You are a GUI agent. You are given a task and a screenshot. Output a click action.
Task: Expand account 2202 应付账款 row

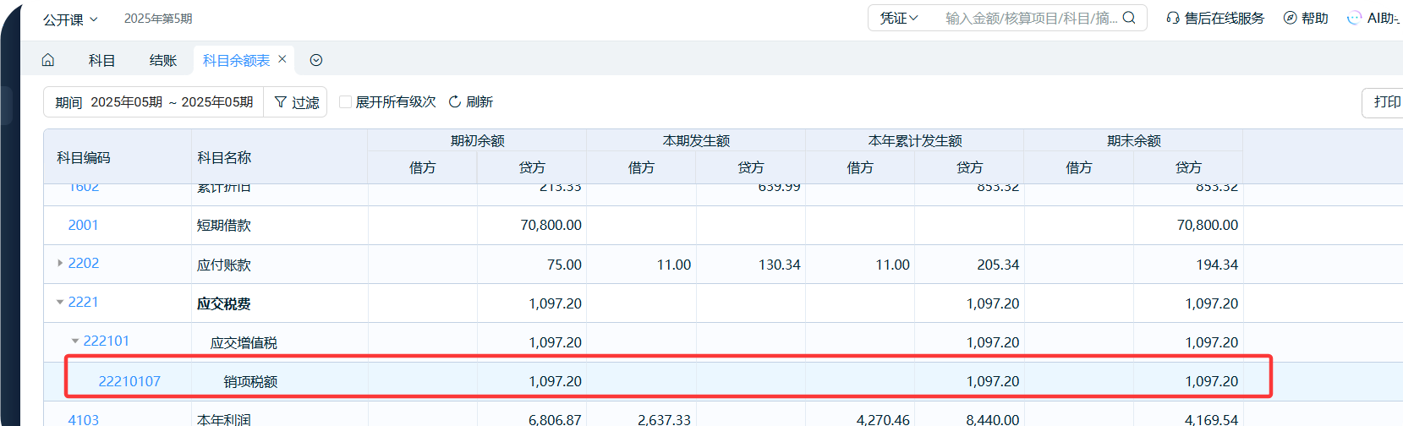(x=60, y=264)
